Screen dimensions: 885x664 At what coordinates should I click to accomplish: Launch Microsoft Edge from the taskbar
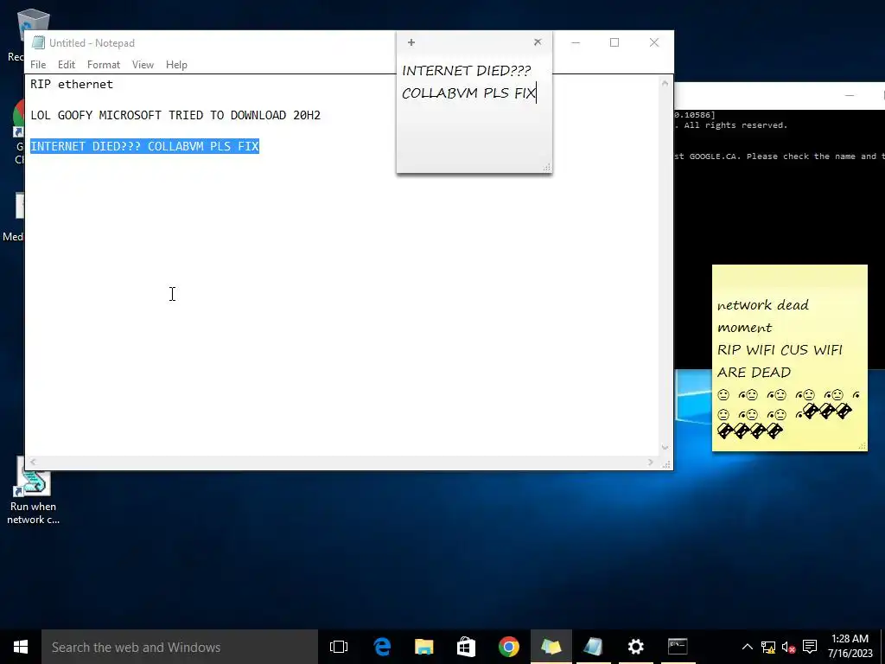(x=382, y=647)
